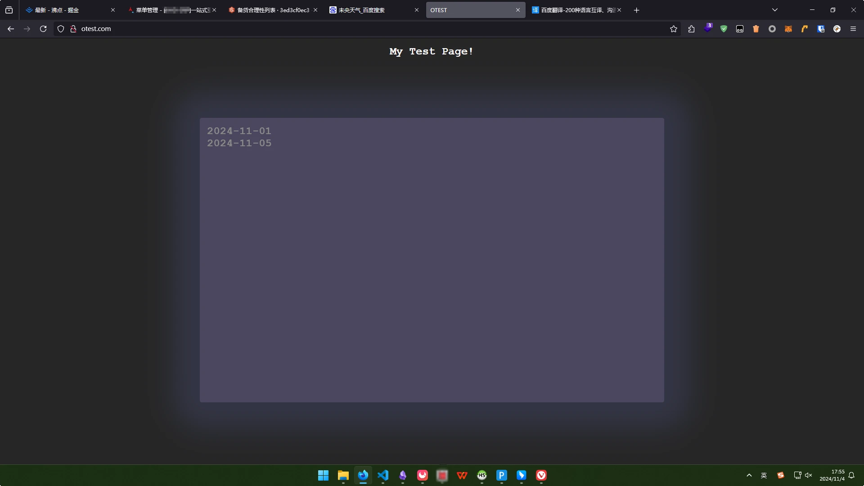Open the Bitwarden shield extension

[821, 29]
